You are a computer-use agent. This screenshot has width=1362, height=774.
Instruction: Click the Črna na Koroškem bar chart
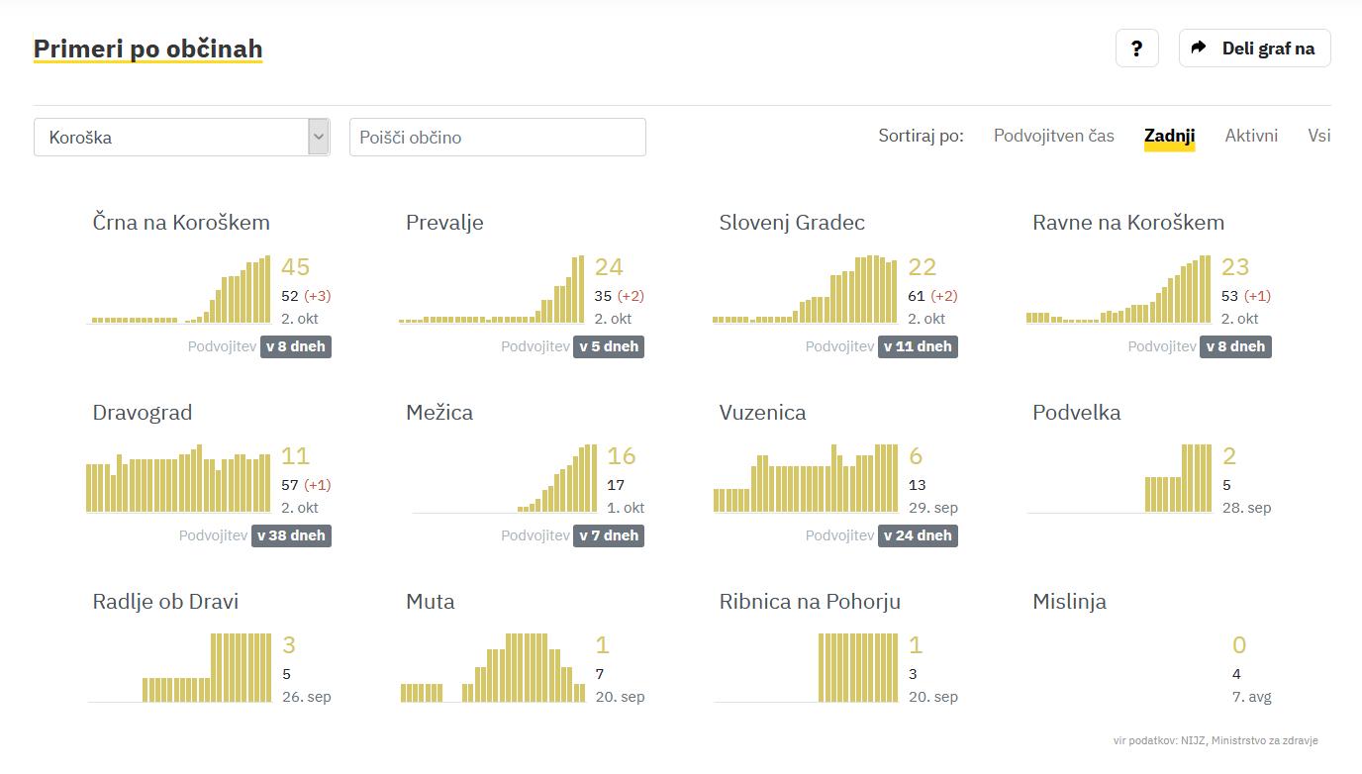pos(179,290)
